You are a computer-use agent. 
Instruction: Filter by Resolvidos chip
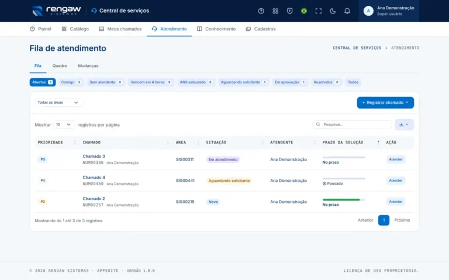[x=326, y=82]
